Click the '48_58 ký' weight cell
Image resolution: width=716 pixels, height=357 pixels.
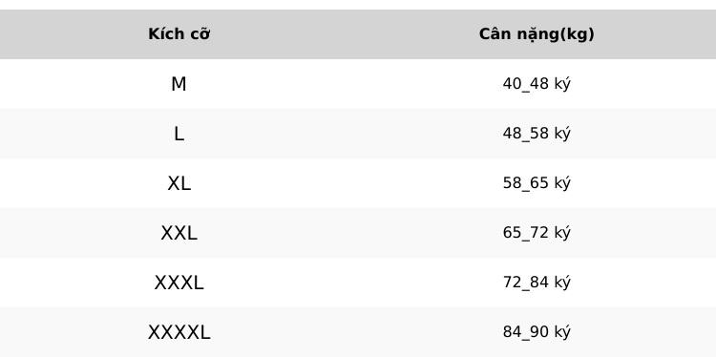(x=537, y=134)
